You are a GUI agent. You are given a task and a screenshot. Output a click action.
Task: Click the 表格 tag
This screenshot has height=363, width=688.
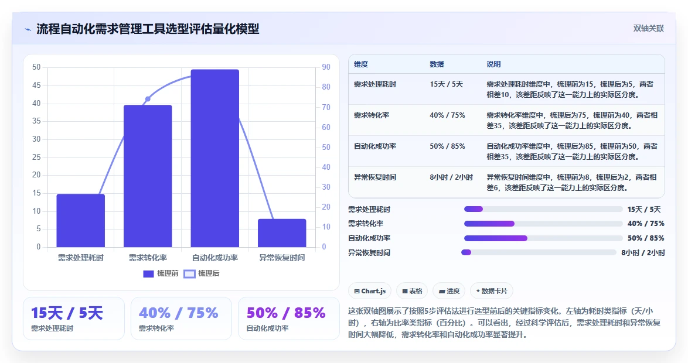411,291
